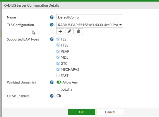Turn off the Allow Any Winbind toggle
The height and width of the screenshot is (117, 159).
(59, 82)
